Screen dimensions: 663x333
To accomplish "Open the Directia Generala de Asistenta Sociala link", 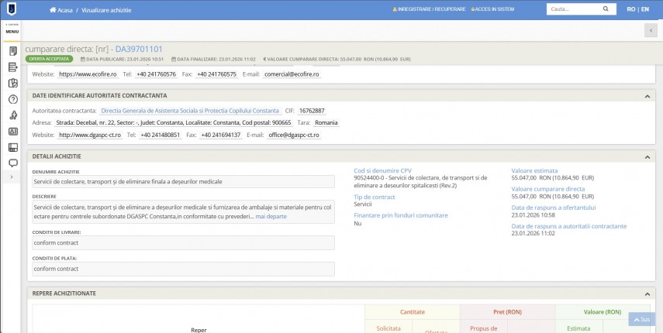I will pyautogui.click(x=190, y=111).
